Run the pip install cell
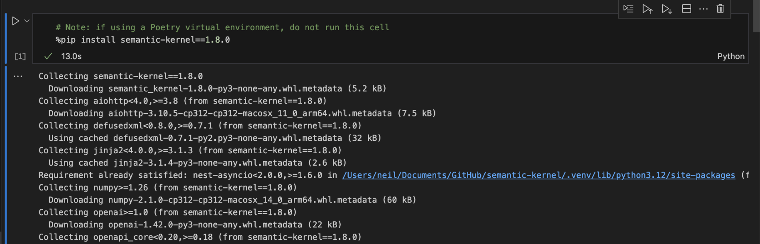The image size is (760, 244). (16, 21)
